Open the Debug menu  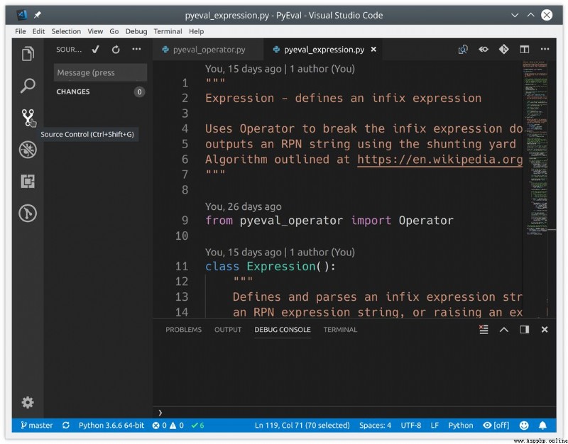(136, 31)
